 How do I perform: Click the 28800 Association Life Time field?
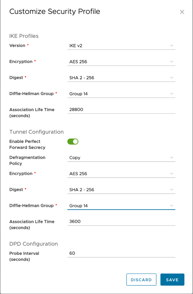tap(121, 110)
